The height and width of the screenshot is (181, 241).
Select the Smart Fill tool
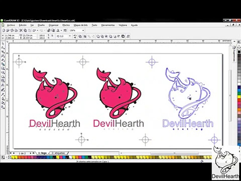click(x=3, y=64)
